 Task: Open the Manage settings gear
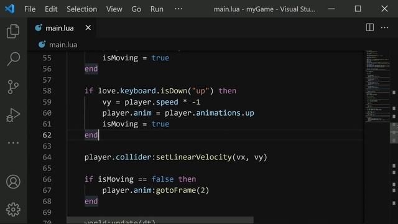click(x=13, y=210)
